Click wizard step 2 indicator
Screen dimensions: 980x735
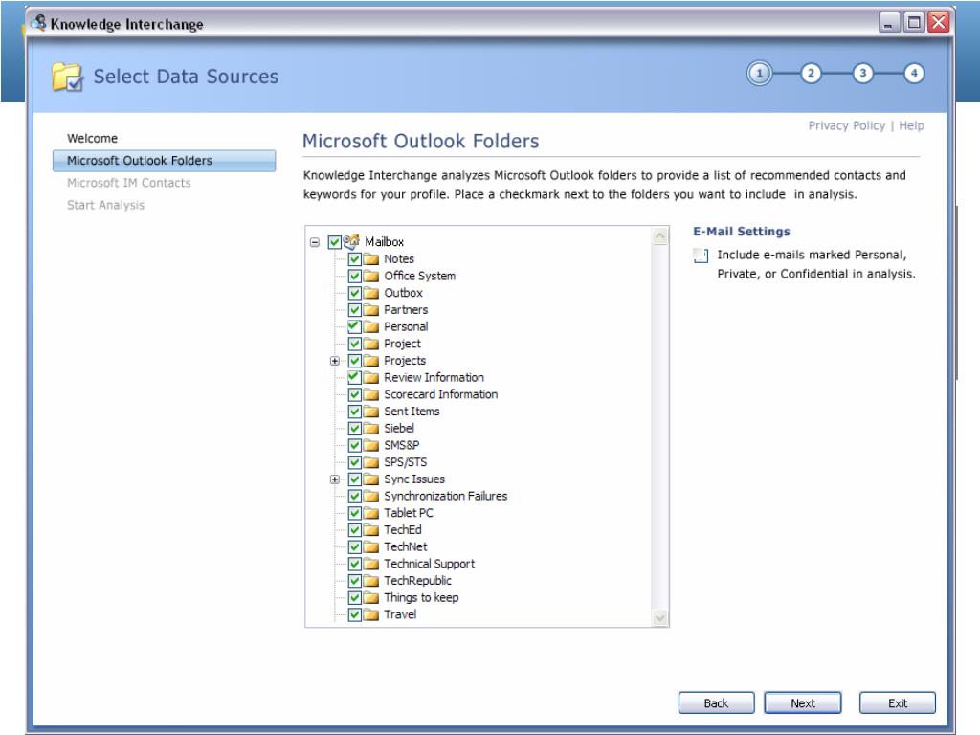(x=811, y=73)
